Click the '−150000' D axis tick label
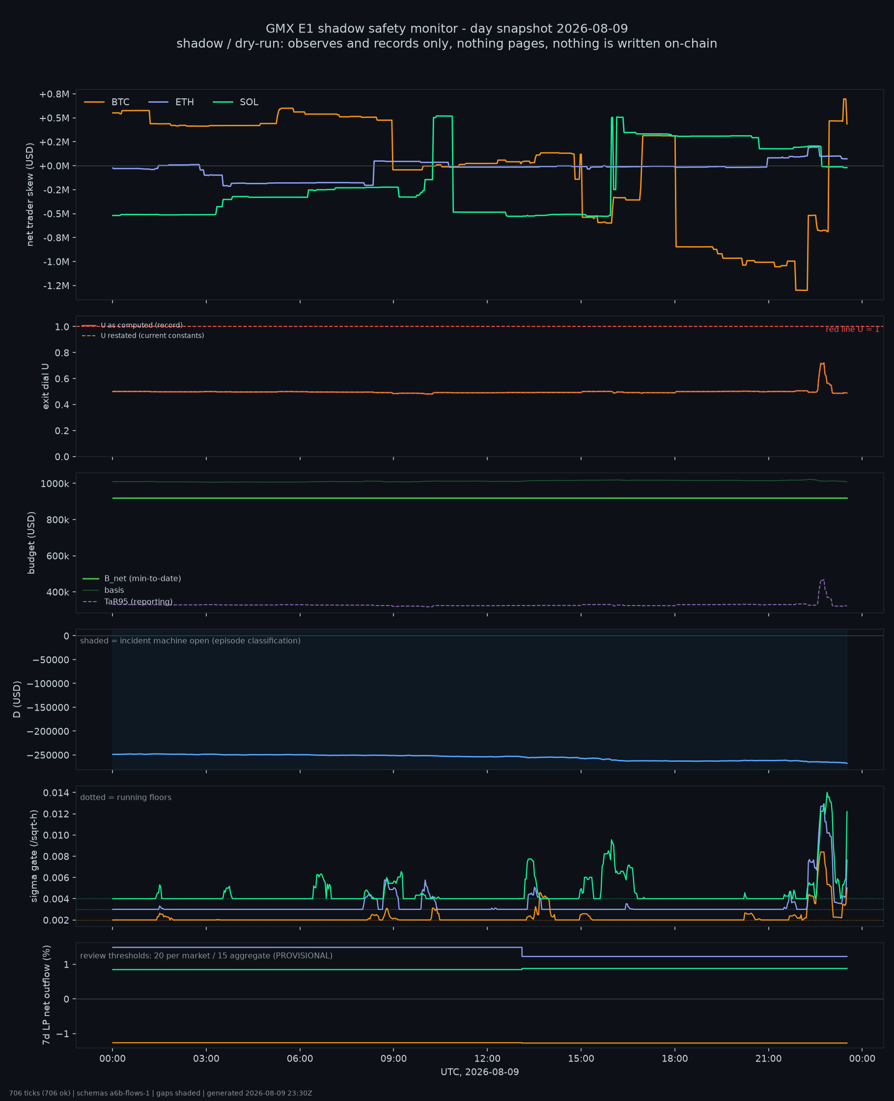The width and height of the screenshot is (894, 1101). 48,707
